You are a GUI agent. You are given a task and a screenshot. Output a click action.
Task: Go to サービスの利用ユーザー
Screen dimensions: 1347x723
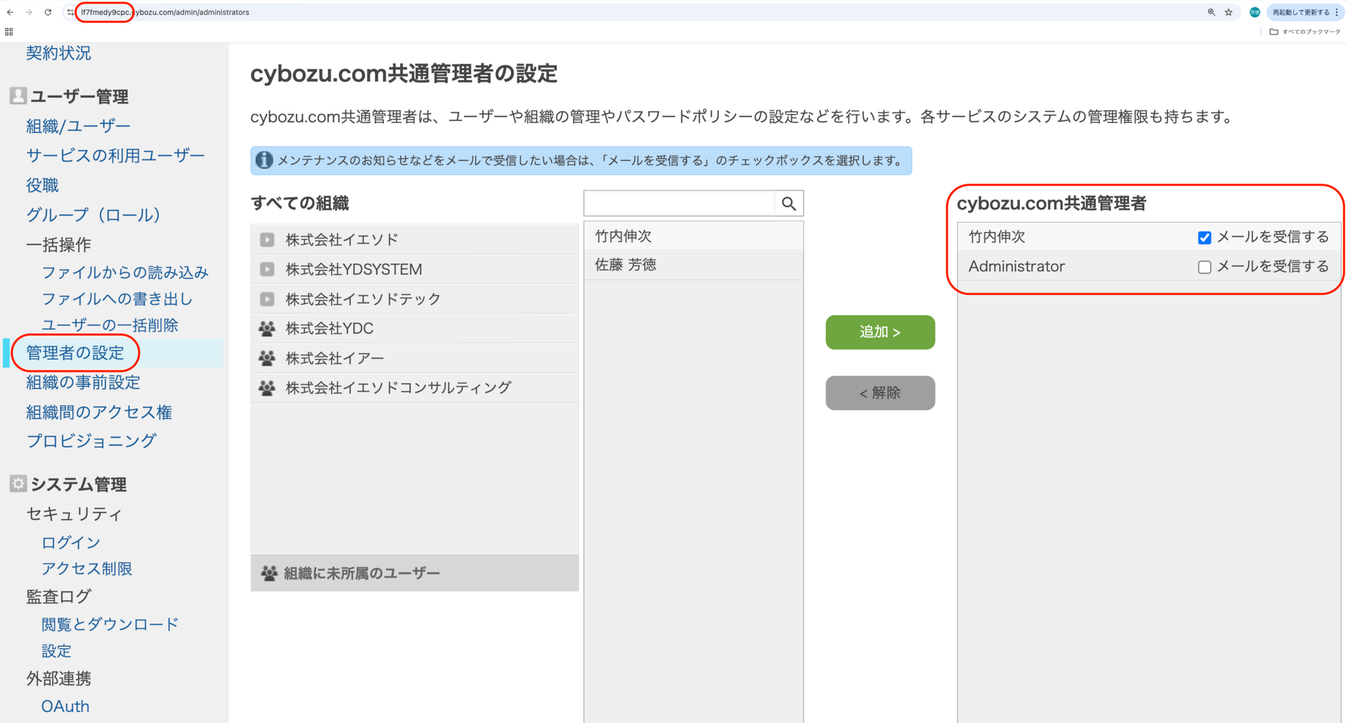pyautogui.click(x=116, y=155)
